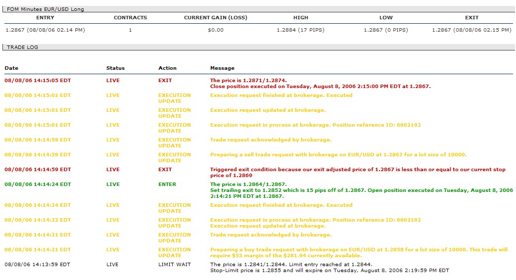Select the green ENTER action entry
The height and width of the screenshot is (280, 516).
167,185
